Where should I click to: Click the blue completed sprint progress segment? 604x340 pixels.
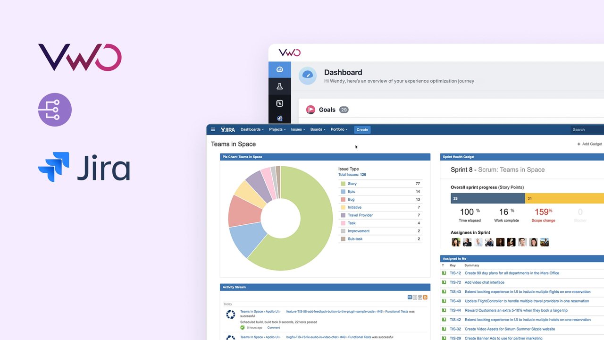488,198
